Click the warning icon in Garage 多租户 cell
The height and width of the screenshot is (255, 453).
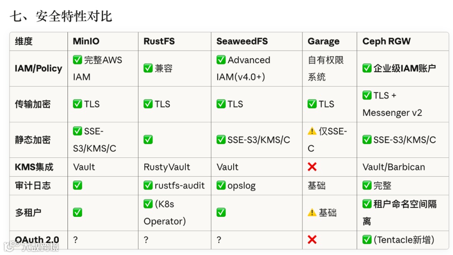pos(312,213)
